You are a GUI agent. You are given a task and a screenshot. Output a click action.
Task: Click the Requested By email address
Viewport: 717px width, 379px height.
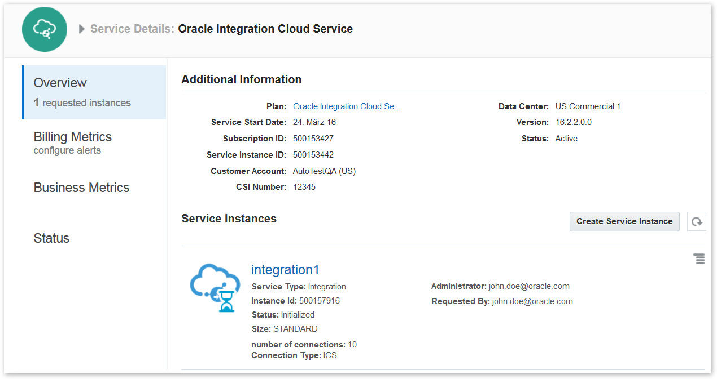(532, 301)
